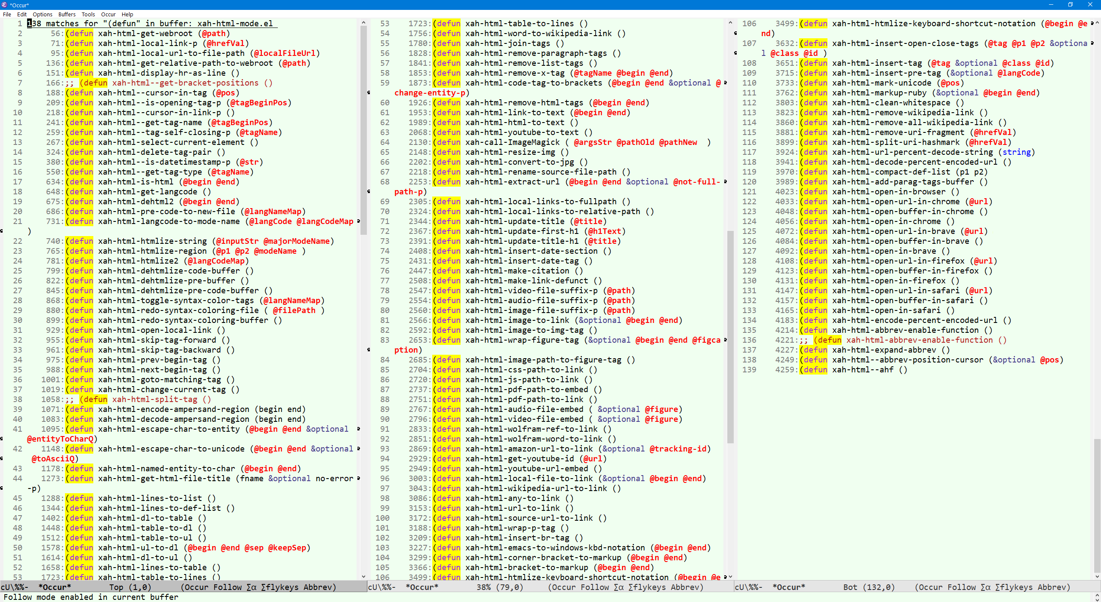Viewport: 1101px width, 602px height.
Task: Go to match xah-html-video-file-suffix-p
Action: click(532, 291)
